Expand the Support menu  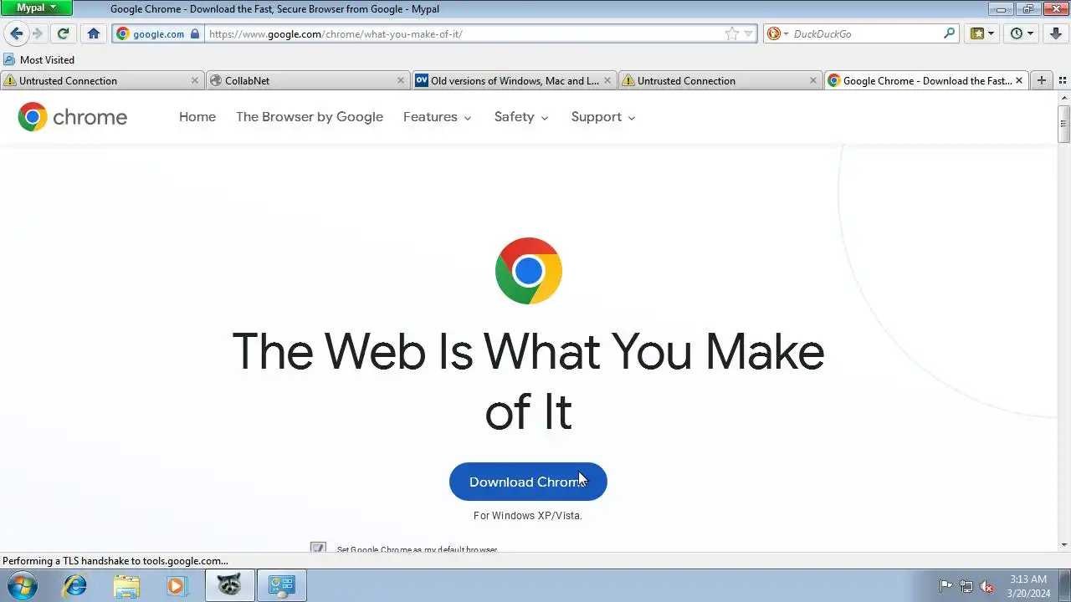pyautogui.click(x=603, y=117)
